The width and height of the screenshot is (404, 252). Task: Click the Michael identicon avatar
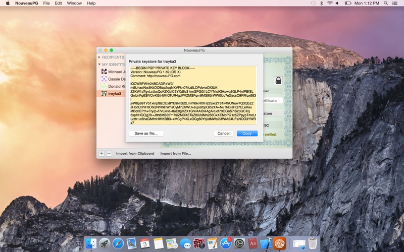104,72
